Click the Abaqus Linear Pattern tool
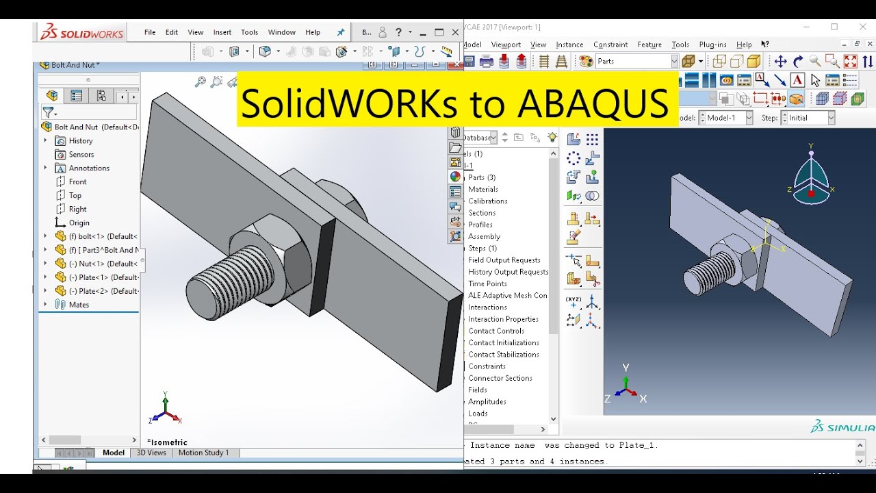876x493 pixels. [x=592, y=139]
